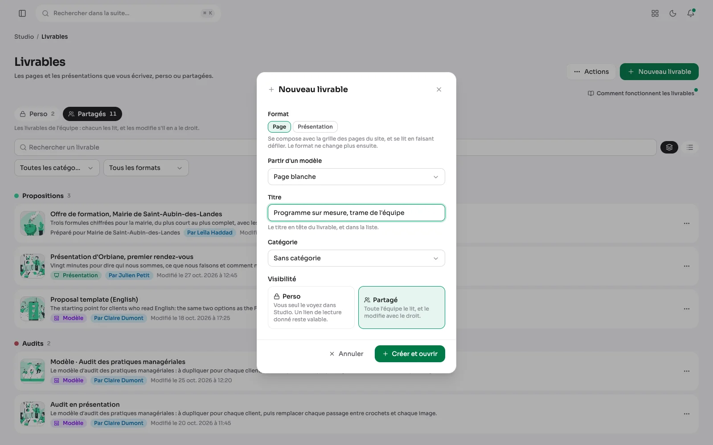This screenshot has width=713, height=445.
Task: Switch to the list view icon
Action: 690,147
